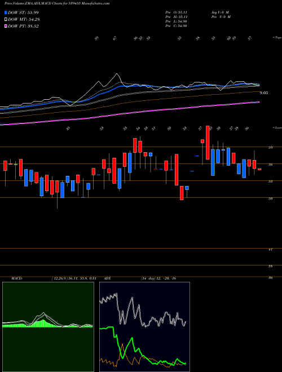This screenshot has height=372, width=282.
Task: Click the white DOW MT legend swatch
Action: coord(6,19)
